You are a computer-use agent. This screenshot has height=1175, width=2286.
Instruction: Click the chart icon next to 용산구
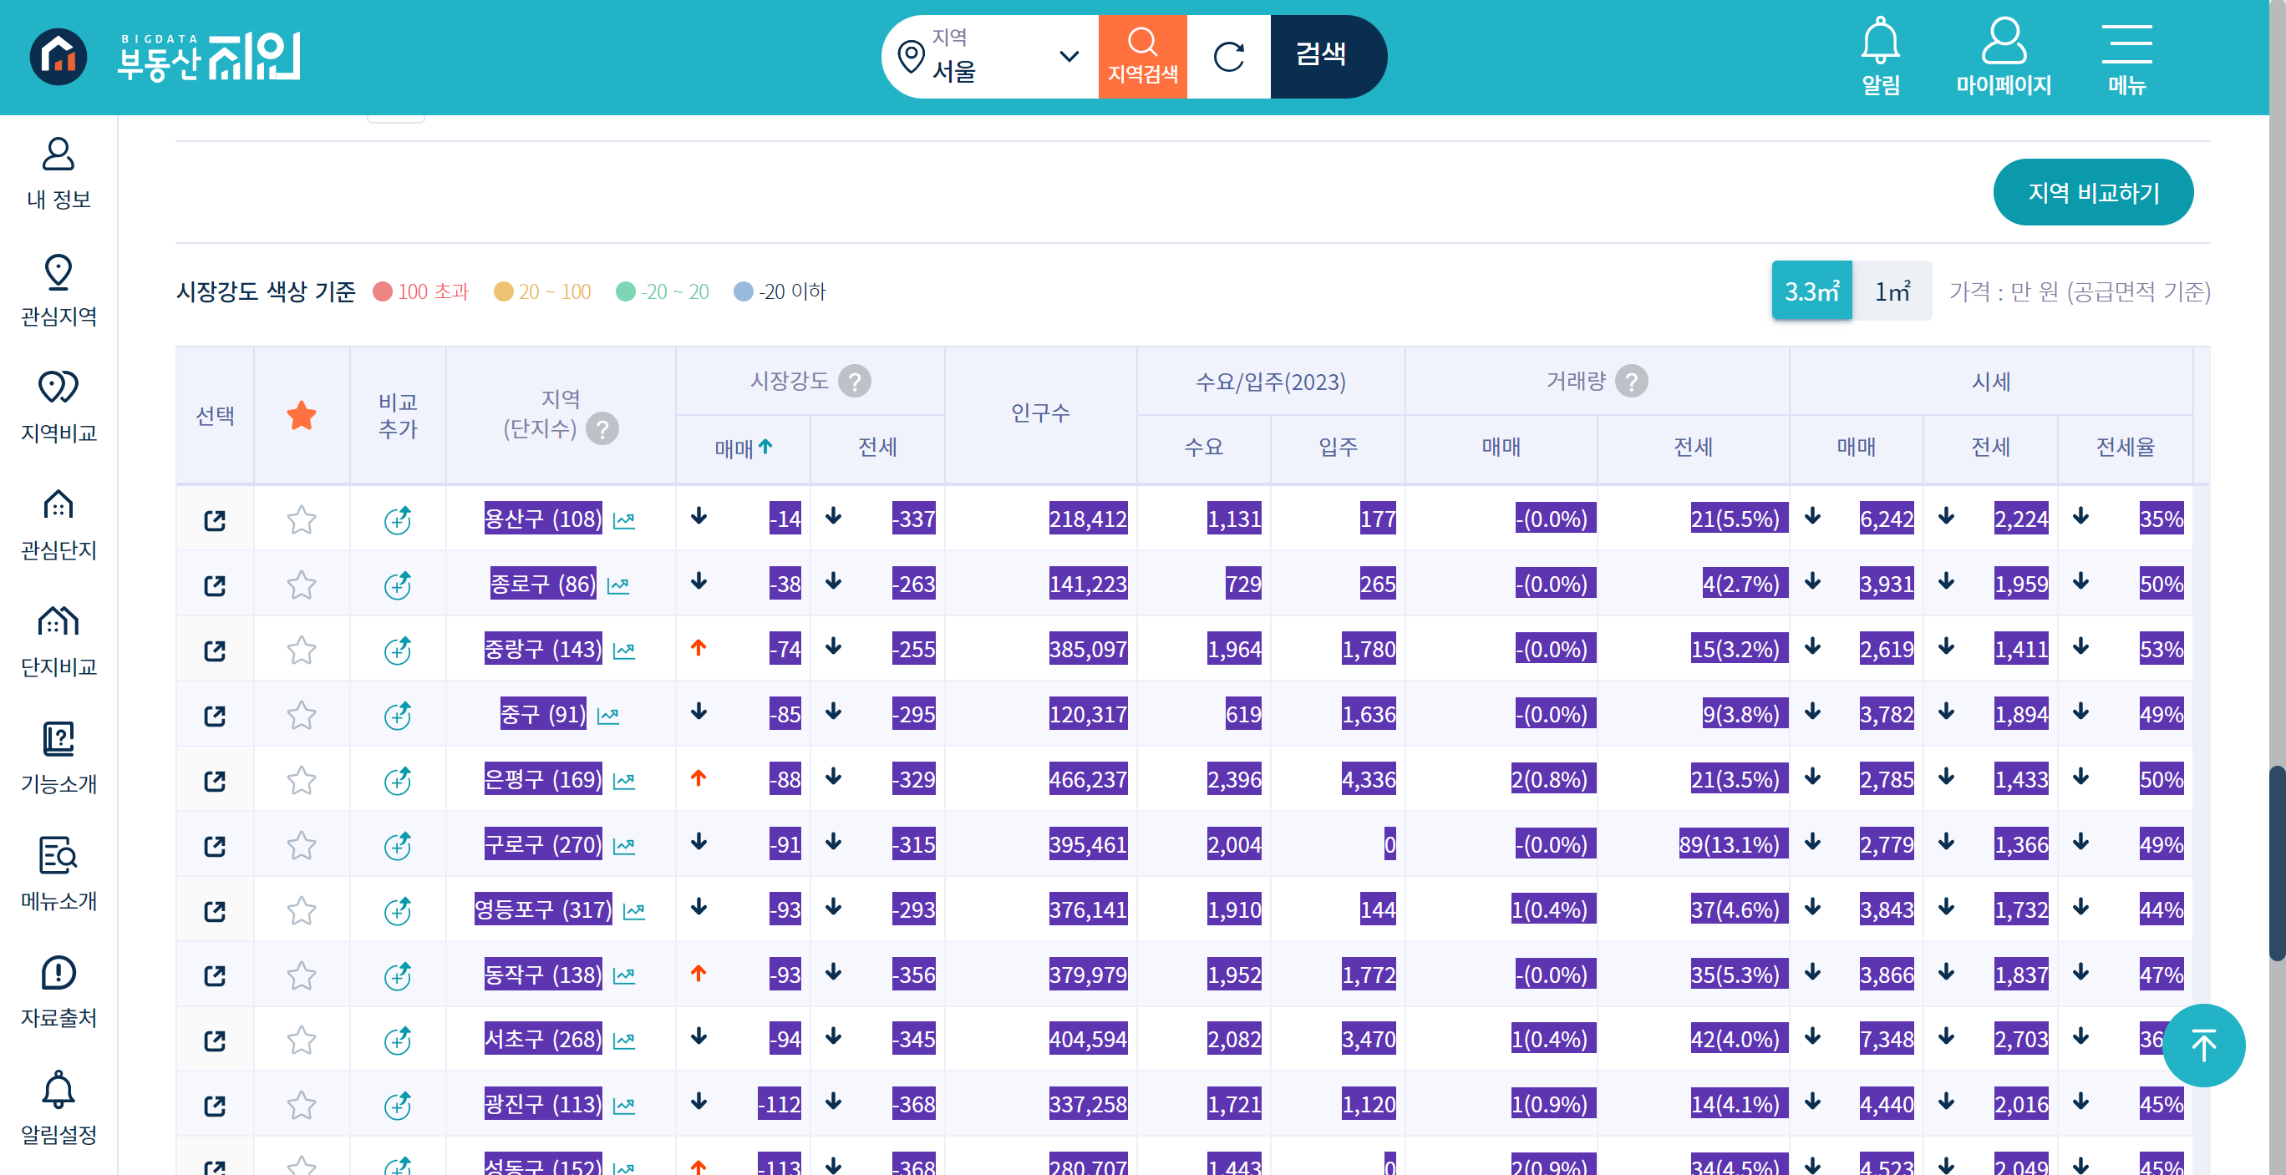click(x=624, y=519)
